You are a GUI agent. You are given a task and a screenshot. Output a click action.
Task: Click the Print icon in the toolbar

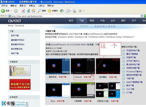pos(74,11)
